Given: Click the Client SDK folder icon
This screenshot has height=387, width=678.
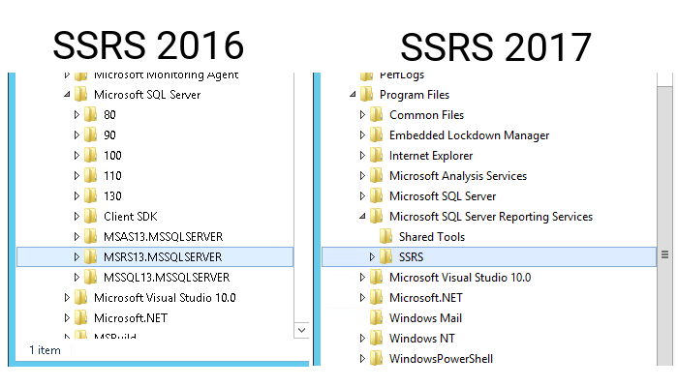Looking at the screenshot, I should point(90,216).
